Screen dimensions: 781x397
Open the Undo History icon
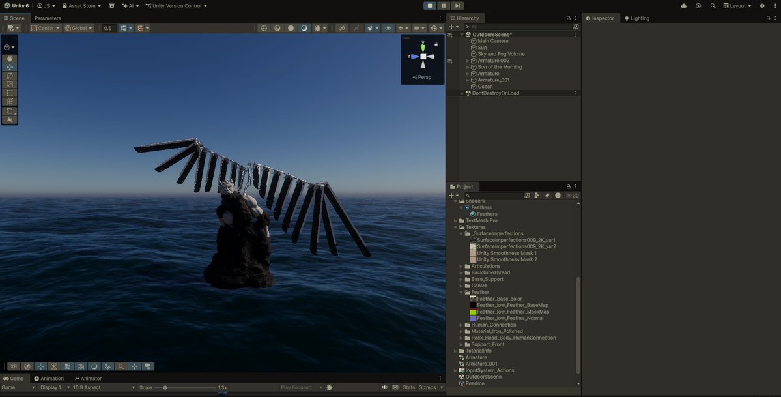tap(698, 6)
